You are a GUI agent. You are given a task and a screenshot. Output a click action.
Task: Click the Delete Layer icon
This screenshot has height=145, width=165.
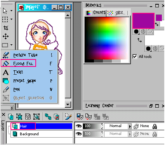coord(57,117)
